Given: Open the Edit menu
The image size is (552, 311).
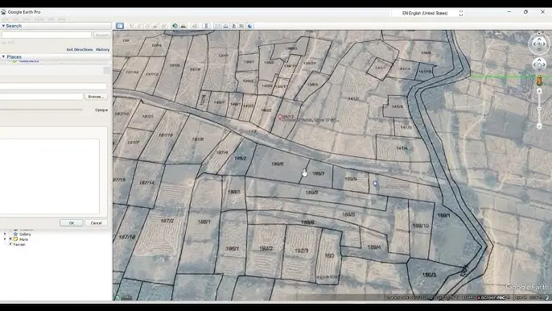Looking at the screenshot, I should pos(15,19).
